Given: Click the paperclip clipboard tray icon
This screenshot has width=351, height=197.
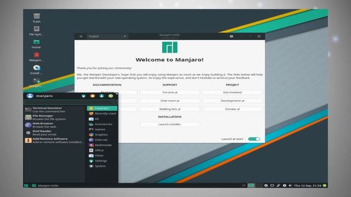Looking at the screenshot, I should 278,186.
